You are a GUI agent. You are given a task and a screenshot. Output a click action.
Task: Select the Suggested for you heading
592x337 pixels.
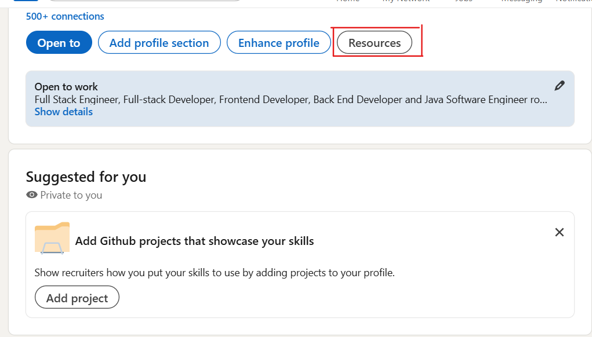(86, 177)
